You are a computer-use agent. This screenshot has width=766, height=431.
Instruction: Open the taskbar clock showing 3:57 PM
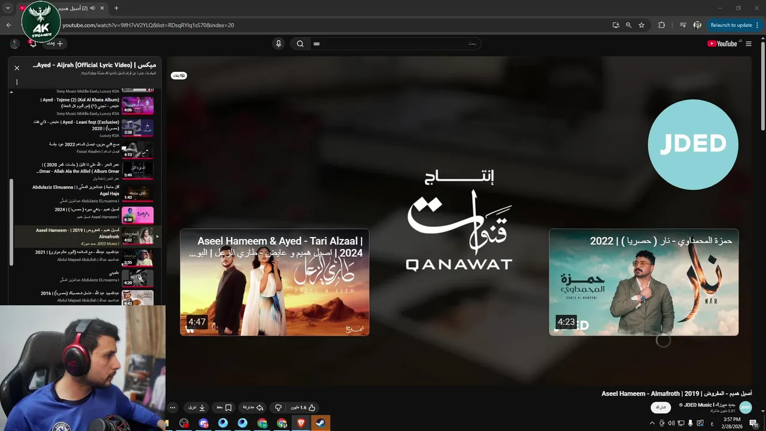(x=732, y=423)
